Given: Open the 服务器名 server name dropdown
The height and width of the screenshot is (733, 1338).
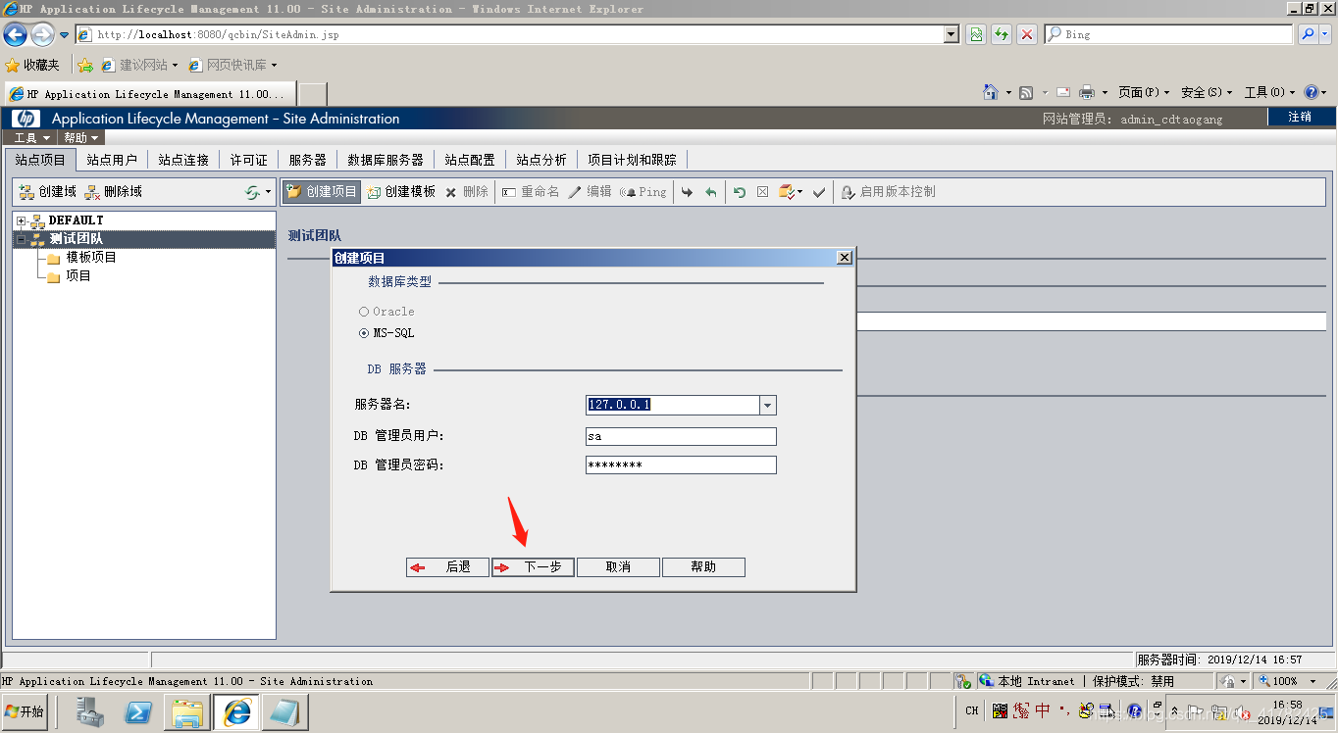Looking at the screenshot, I should pyautogui.click(x=768, y=405).
